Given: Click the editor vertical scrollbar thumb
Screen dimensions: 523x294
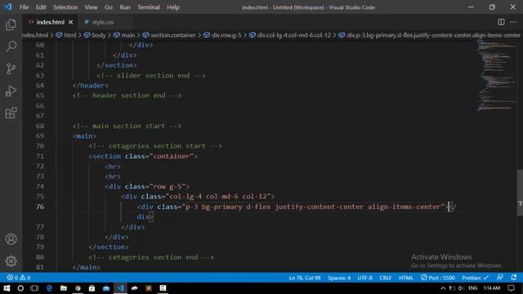Looking at the screenshot, I should (x=520, y=193).
